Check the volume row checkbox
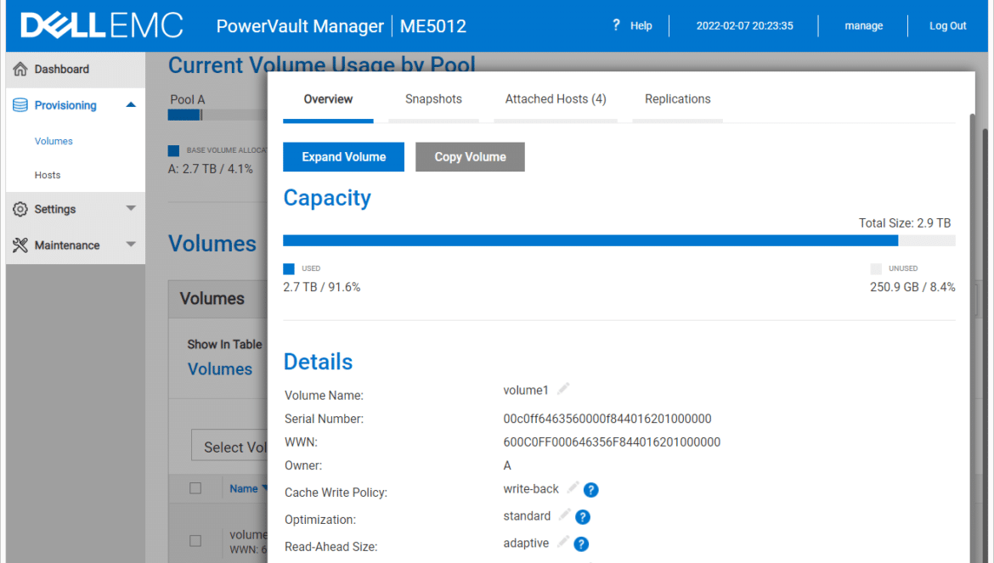Screen dimensions: 994x563 [195, 541]
